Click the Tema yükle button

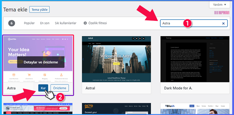point(39,10)
